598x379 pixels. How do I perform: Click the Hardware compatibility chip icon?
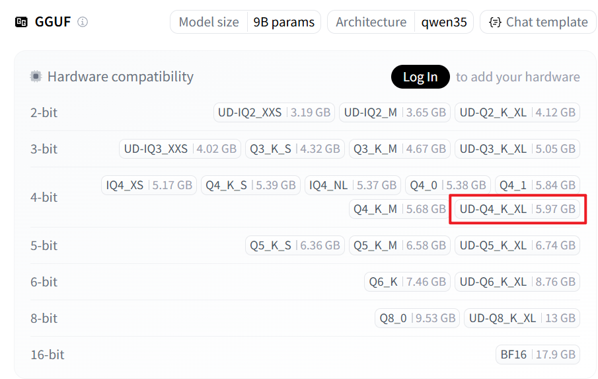point(36,76)
